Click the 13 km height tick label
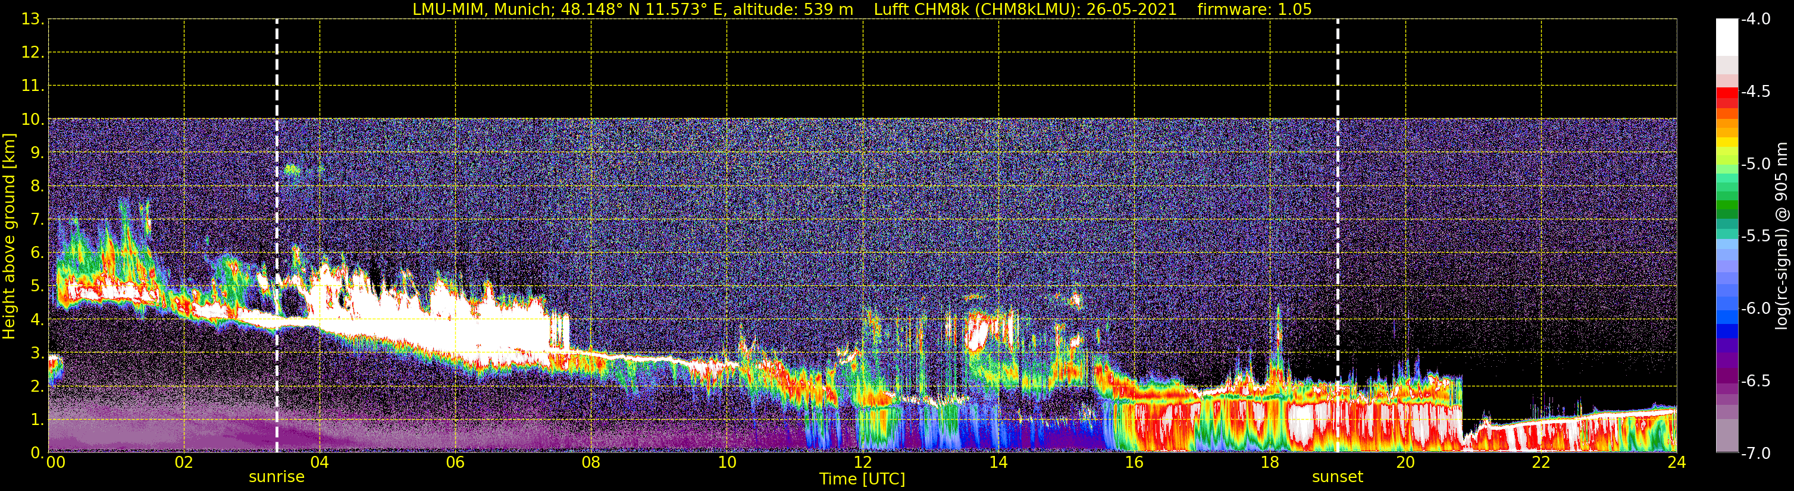This screenshot has height=491, width=1794. click(x=32, y=20)
